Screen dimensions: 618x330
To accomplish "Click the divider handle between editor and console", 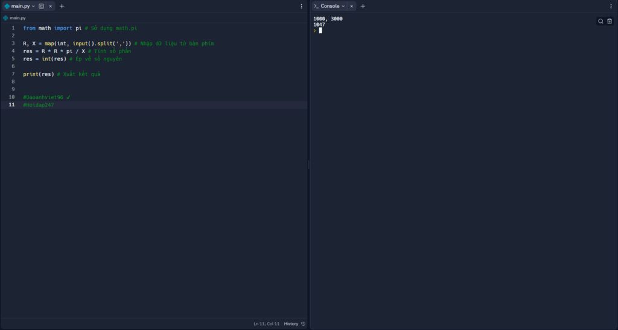I will click(308, 165).
